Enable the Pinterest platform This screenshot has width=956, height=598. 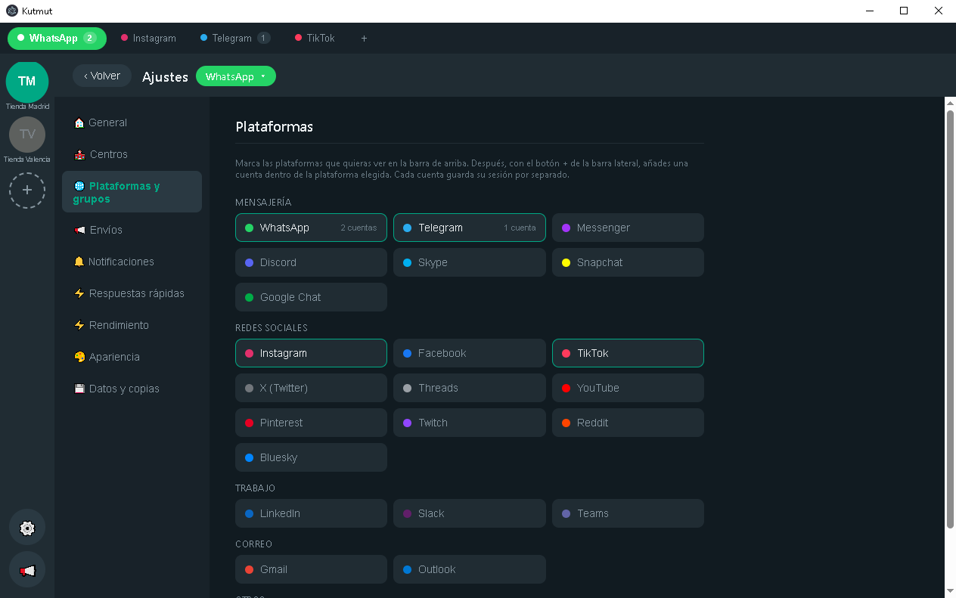pos(311,423)
